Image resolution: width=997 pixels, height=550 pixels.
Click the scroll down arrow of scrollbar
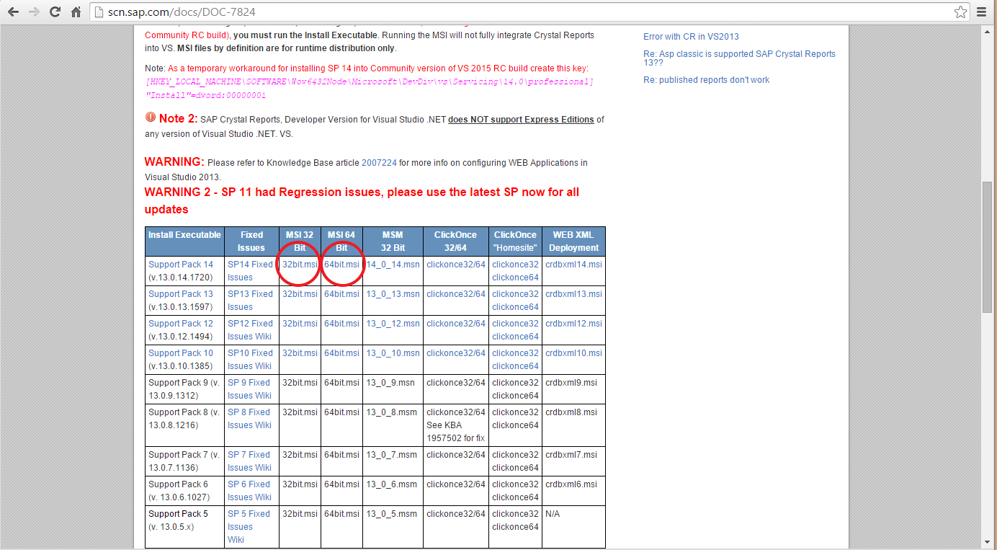click(986, 542)
